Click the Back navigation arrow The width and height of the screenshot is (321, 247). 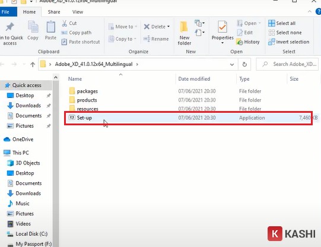2,65
